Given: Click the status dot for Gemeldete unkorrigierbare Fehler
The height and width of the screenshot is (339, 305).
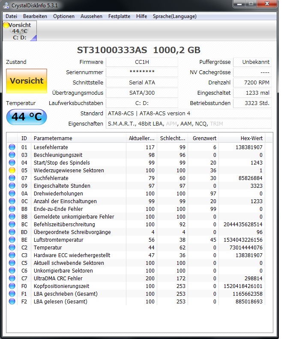Looking at the screenshot, I should (12, 216).
